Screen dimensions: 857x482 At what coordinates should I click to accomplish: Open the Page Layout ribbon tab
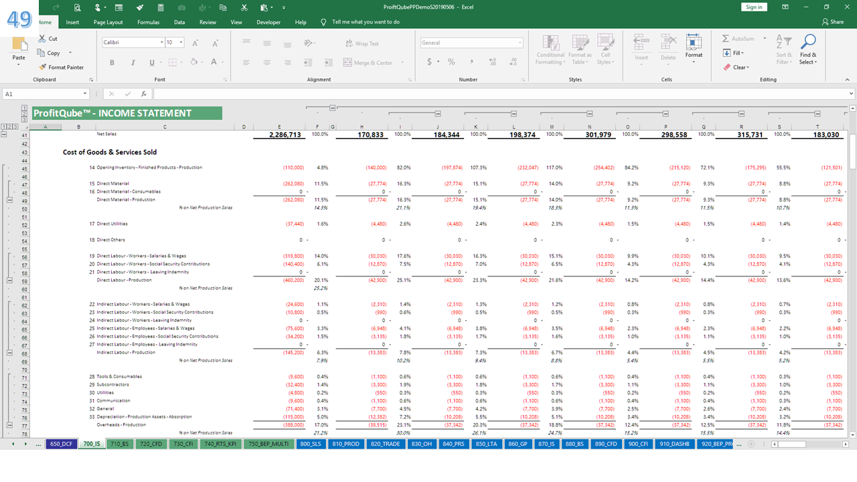click(x=108, y=22)
